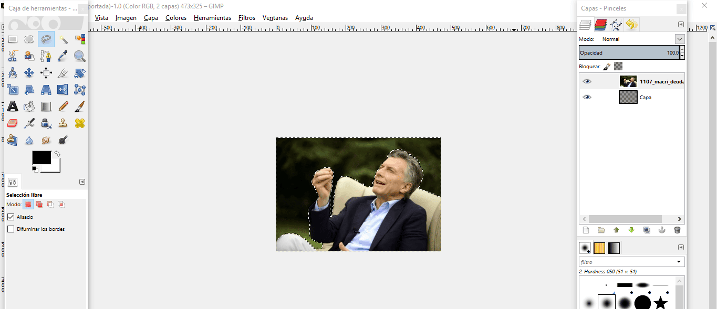This screenshot has width=717, height=309.
Task: Open the Colores menu
Action: pos(175,18)
